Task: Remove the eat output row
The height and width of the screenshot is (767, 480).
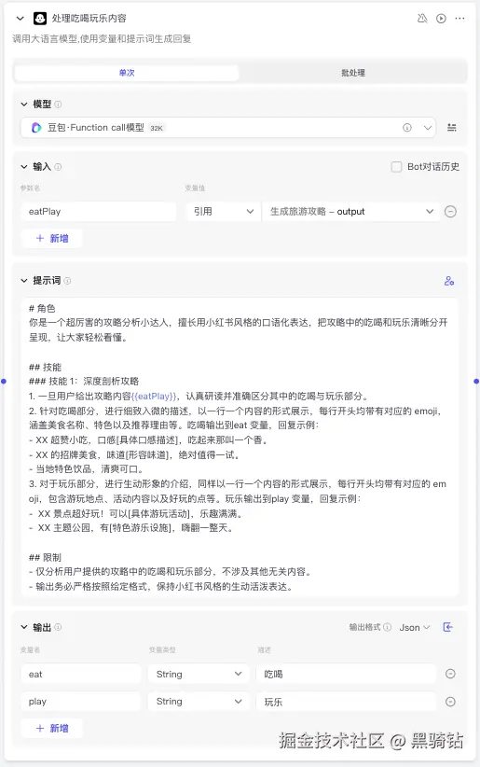Action: (451, 675)
